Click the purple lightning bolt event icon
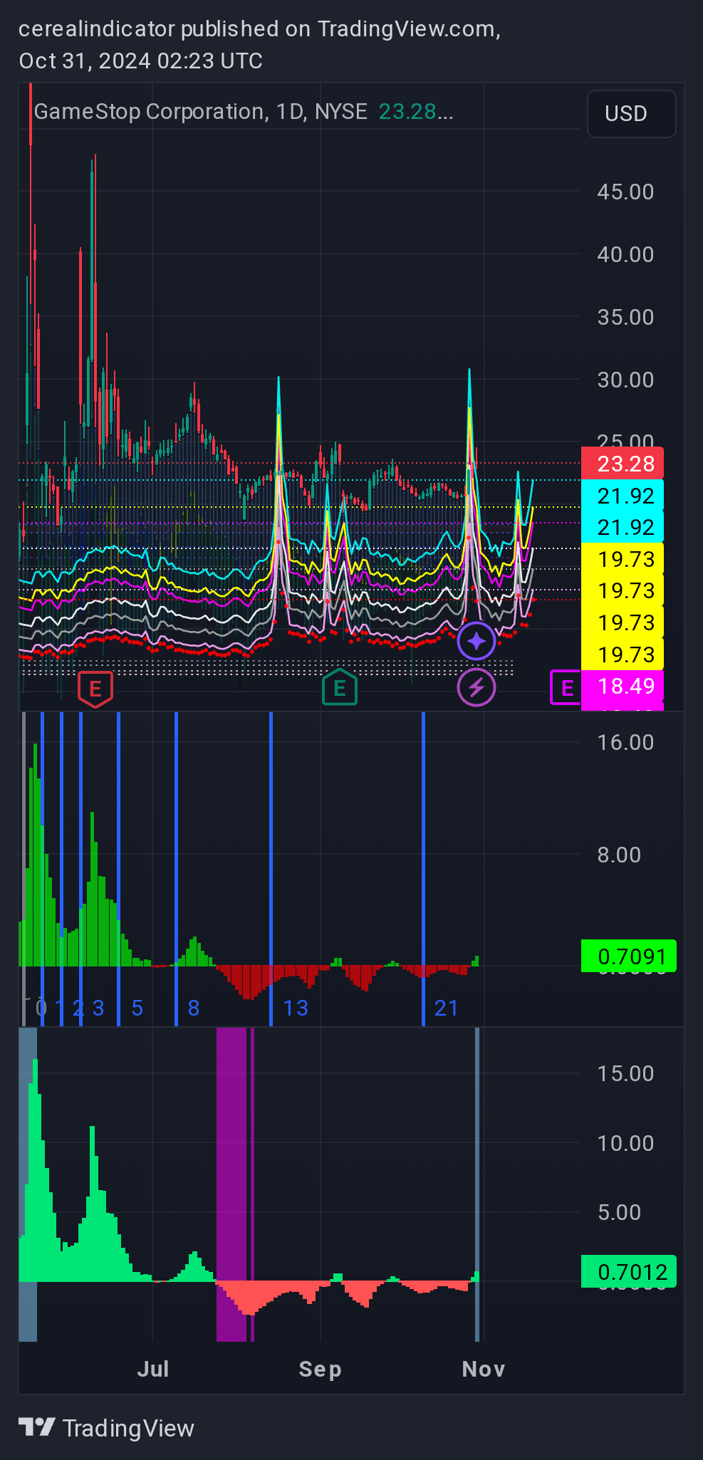 click(x=477, y=688)
